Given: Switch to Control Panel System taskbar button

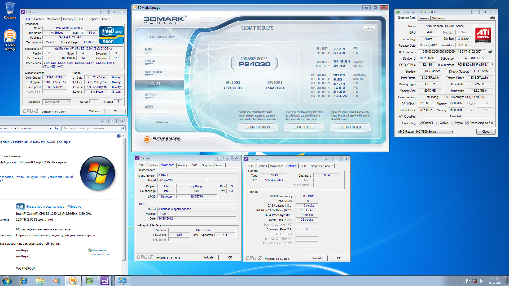Looking at the screenshot, I should click(122, 281).
